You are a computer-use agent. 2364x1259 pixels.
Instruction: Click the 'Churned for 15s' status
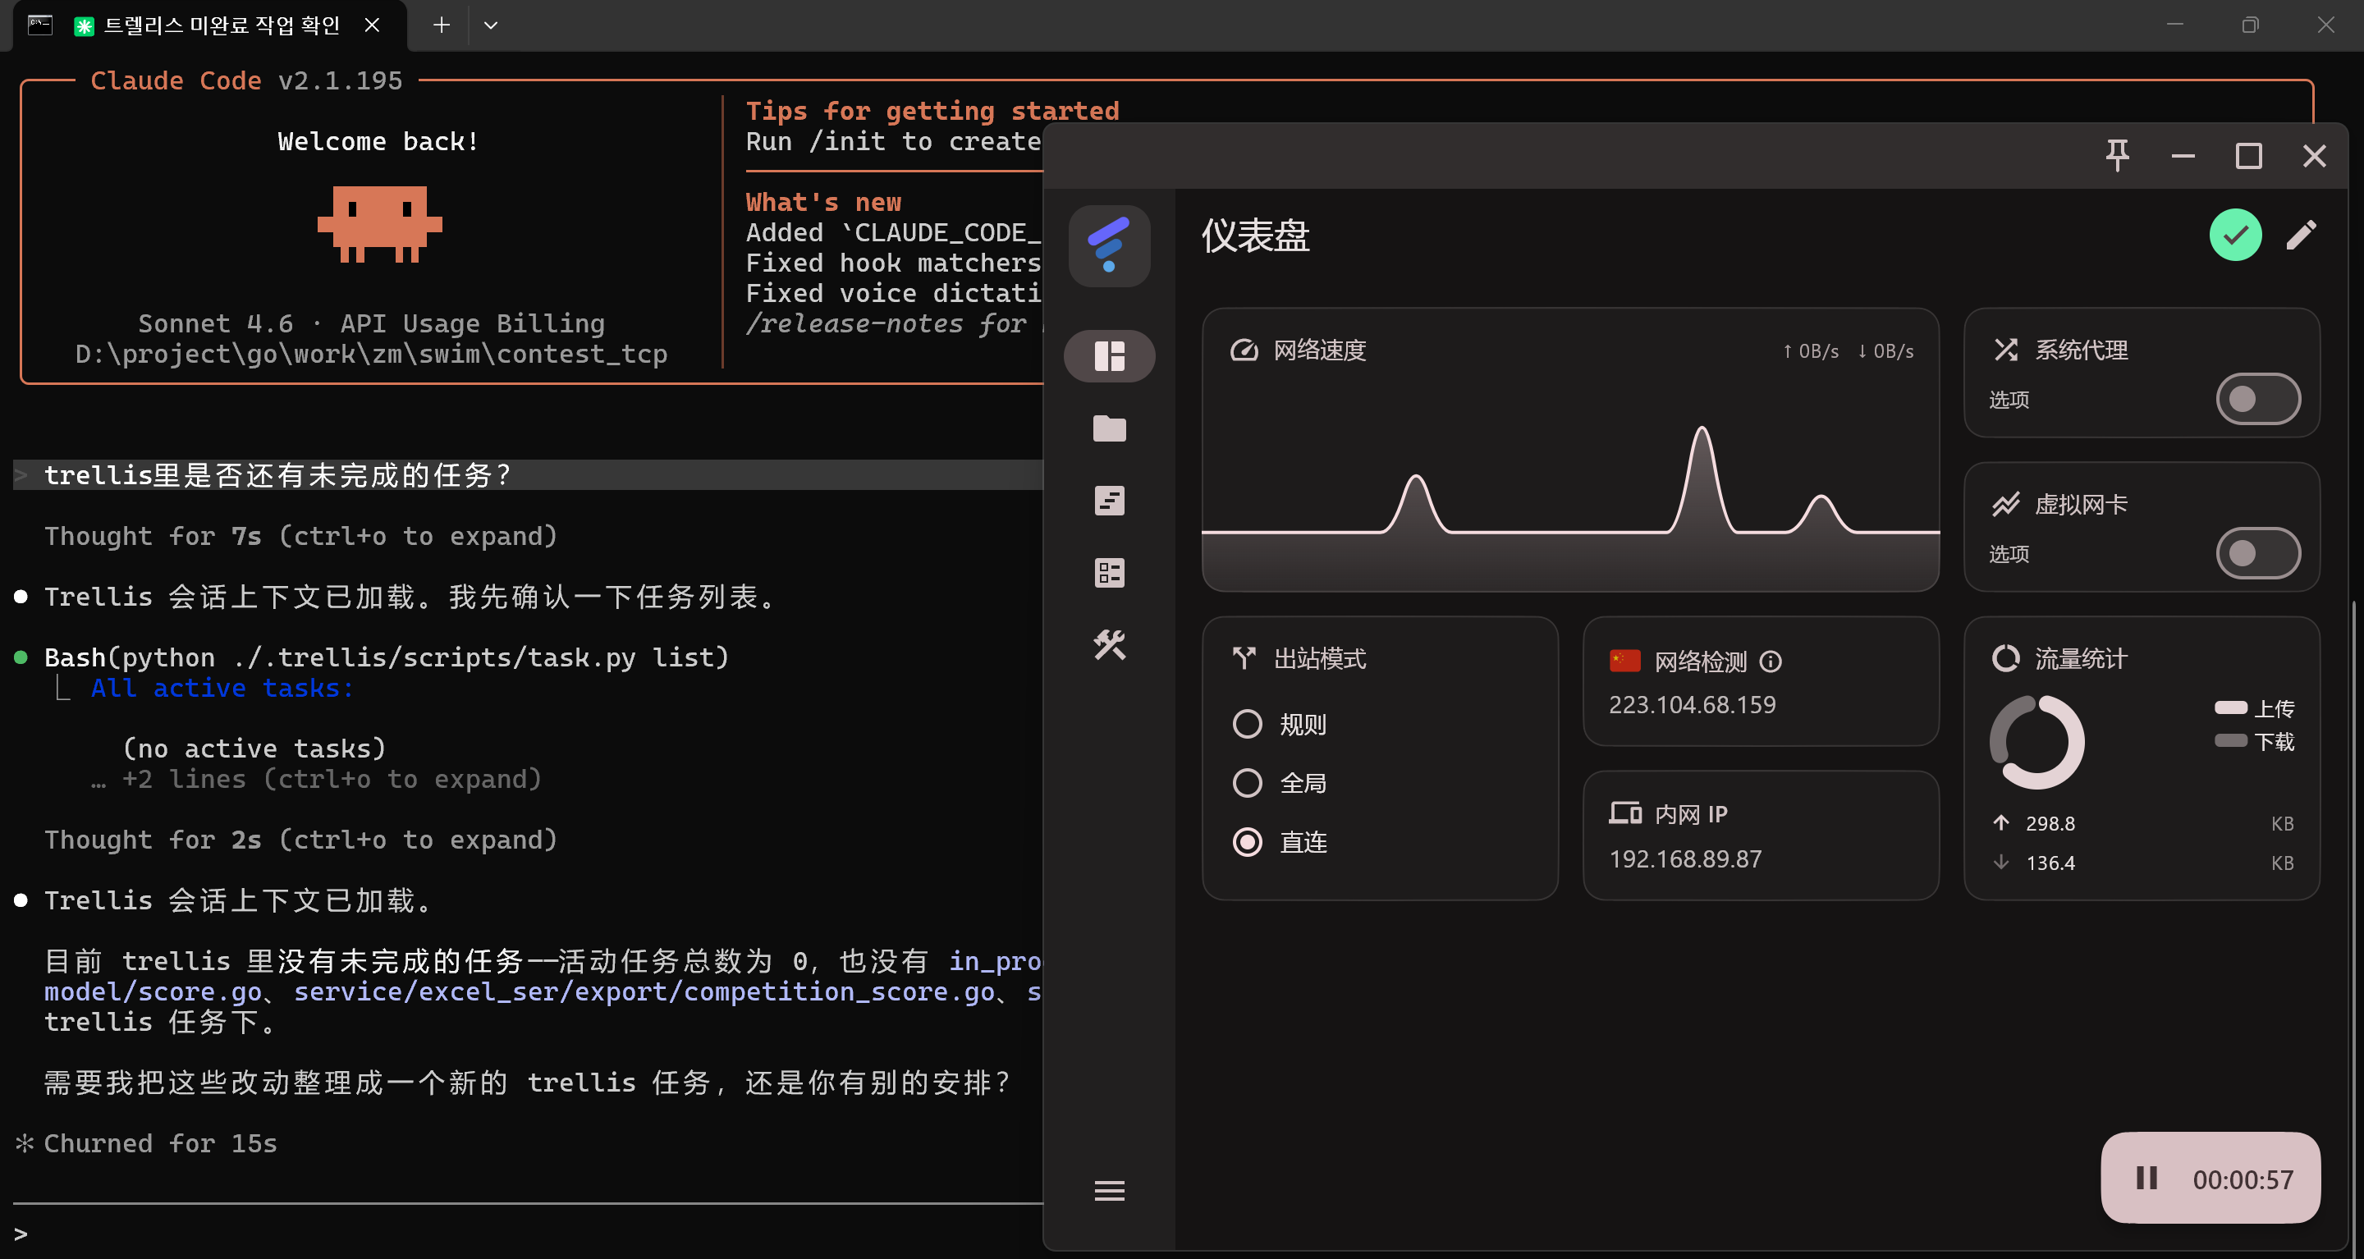pyautogui.click(x=160, y=1143)
